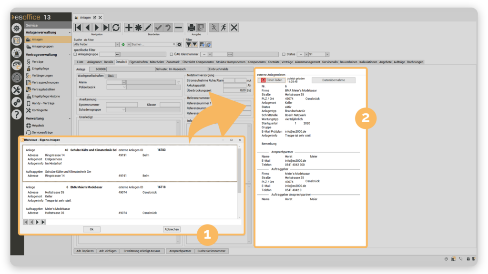Click the large X icon in the toolbar
Screen dimensions: 488x274
pos(234,28)
